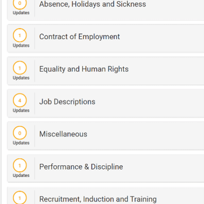Click the updates badge for Recruitment, Induction and Training
204x204 pixels.
[20, 198]
